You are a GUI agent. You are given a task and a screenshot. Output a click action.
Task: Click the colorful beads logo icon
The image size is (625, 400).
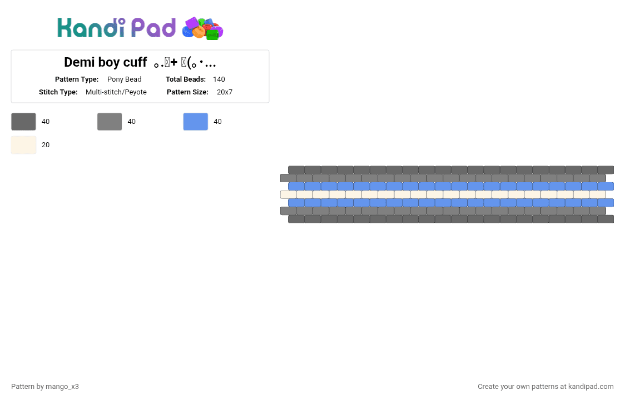point(202,28)
